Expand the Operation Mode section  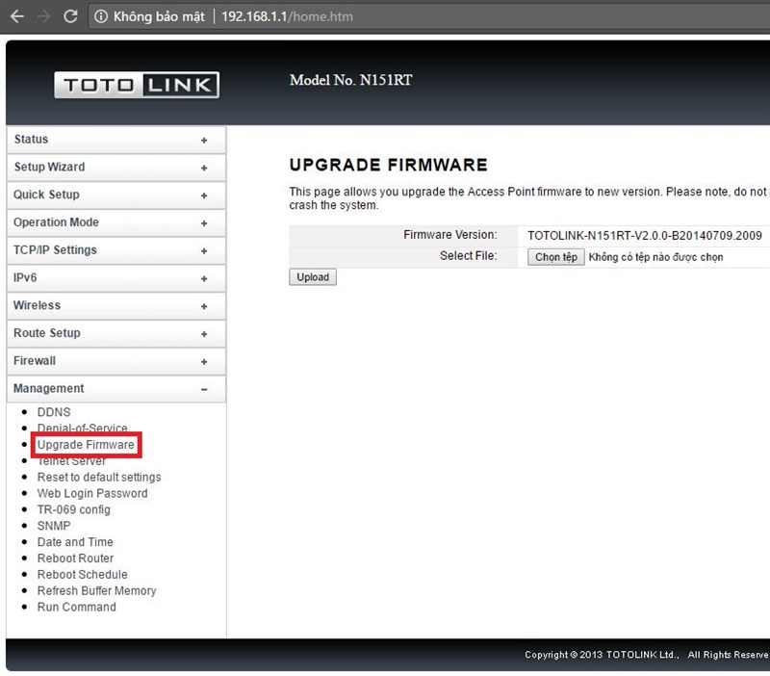click(x=116, y=222)
